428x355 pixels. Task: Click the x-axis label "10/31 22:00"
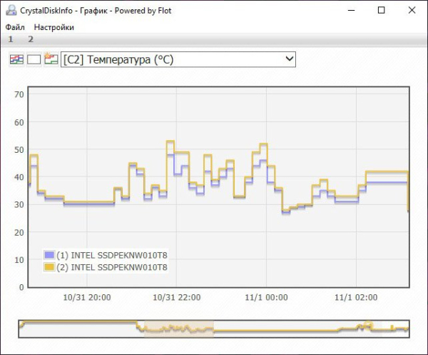coord(177,297)
